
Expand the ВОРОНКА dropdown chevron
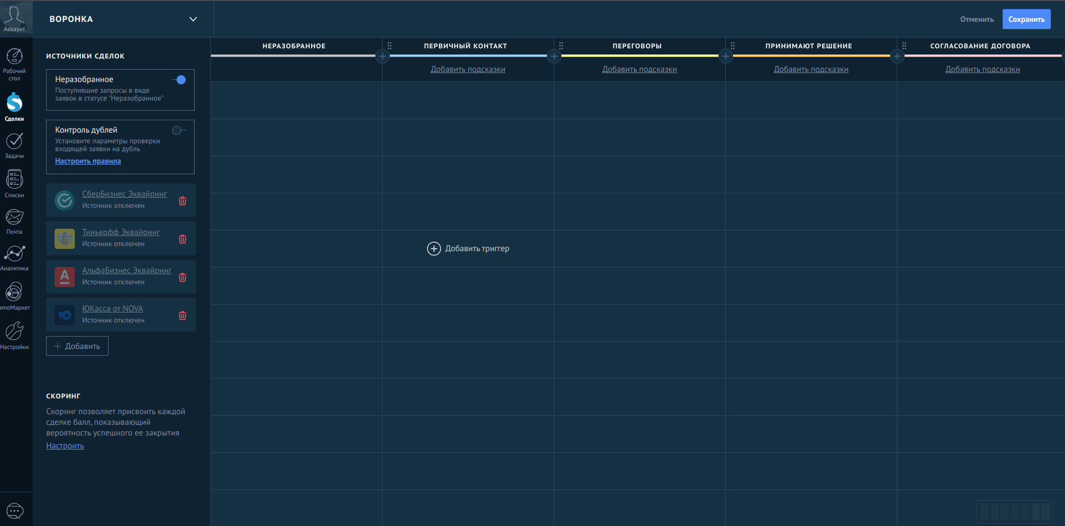[x=193, y=19]
